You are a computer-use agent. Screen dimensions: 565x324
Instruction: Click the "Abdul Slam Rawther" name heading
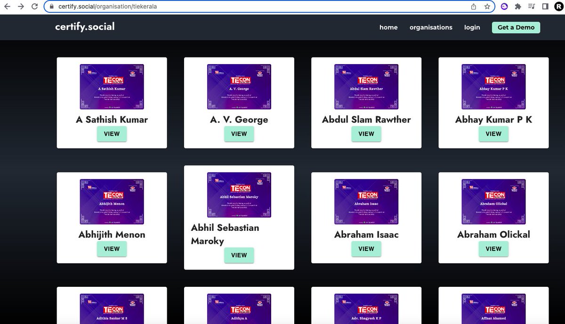click(x=366, y=120)
